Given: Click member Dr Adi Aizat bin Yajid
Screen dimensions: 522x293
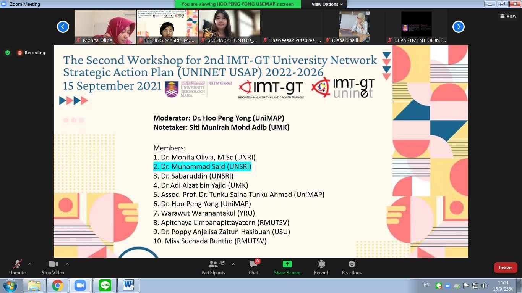Looking at the screenshot, I should click(201, 185).
